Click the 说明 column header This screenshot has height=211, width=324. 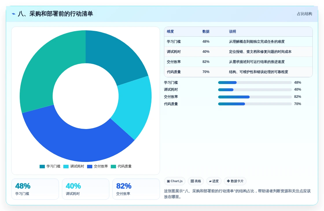(233, 31)
